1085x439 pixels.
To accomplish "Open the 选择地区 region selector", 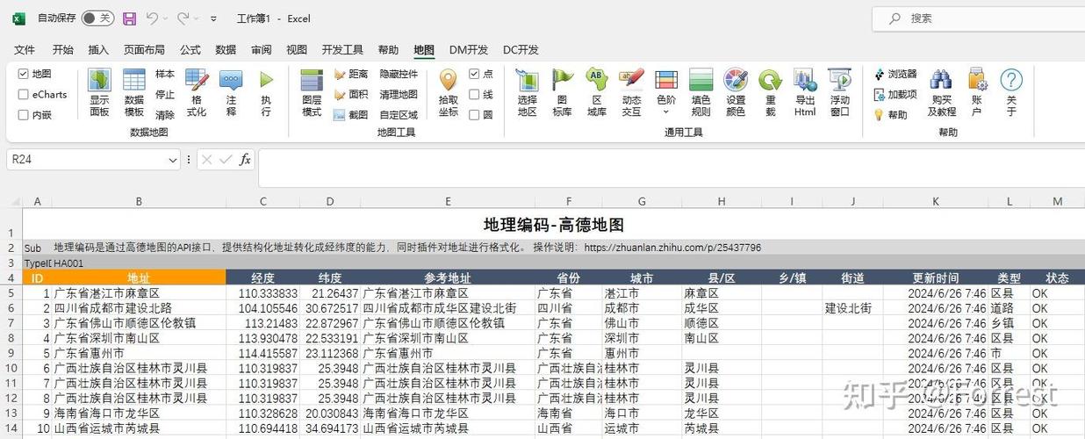I will click(527, 93).
